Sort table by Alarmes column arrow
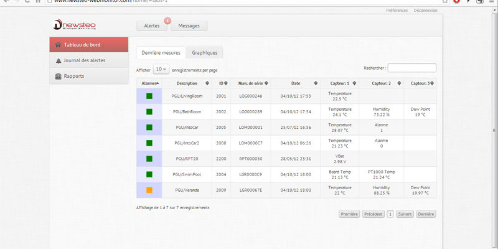Viewport: 498px width, 249px height. pos(158,83)
